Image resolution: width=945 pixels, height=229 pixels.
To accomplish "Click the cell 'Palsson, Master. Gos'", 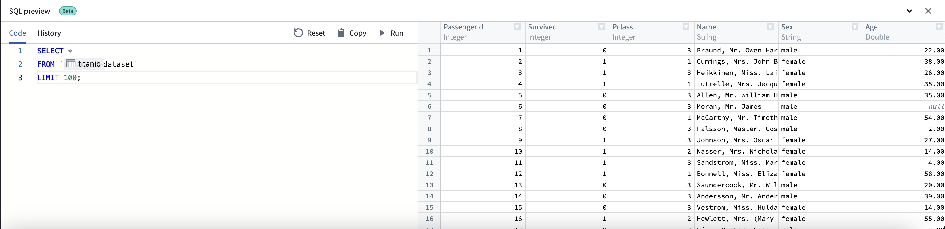I will (736, 129).
